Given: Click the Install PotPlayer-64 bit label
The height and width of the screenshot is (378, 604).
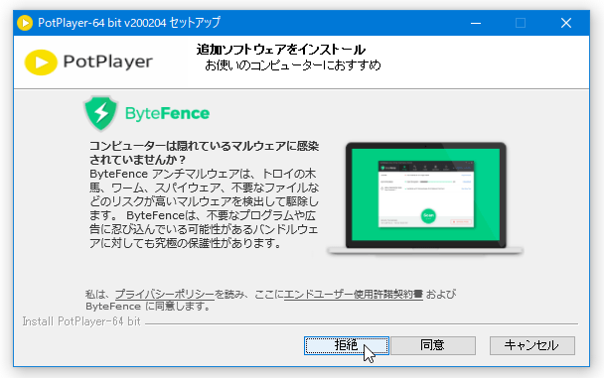Looking at the screenshot, I should 81,321.
